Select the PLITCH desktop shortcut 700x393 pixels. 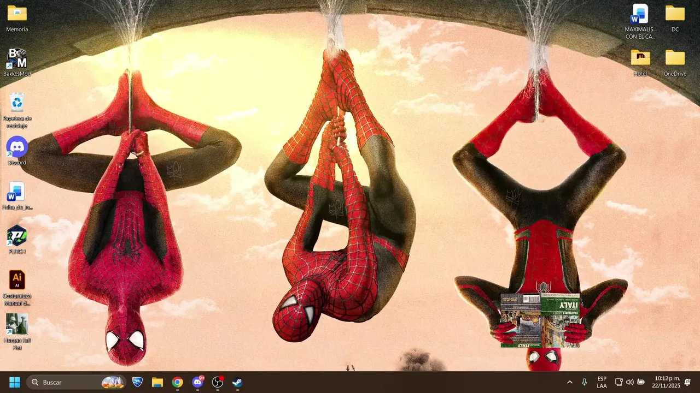[17, 240]
